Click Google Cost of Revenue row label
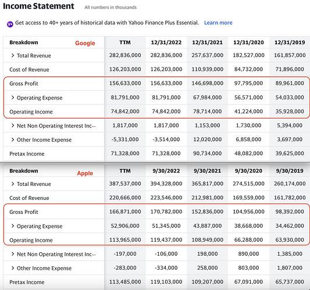The image size is (310, 290). click(x=29, y=70)
